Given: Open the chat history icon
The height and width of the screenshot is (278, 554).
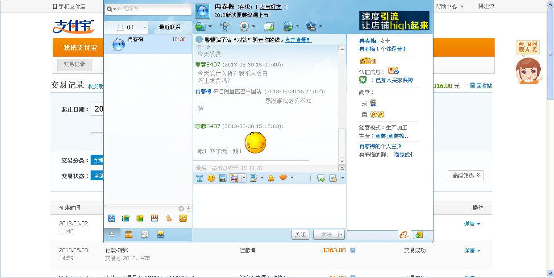Looking at the screenshot, I should tap(333, 178).
